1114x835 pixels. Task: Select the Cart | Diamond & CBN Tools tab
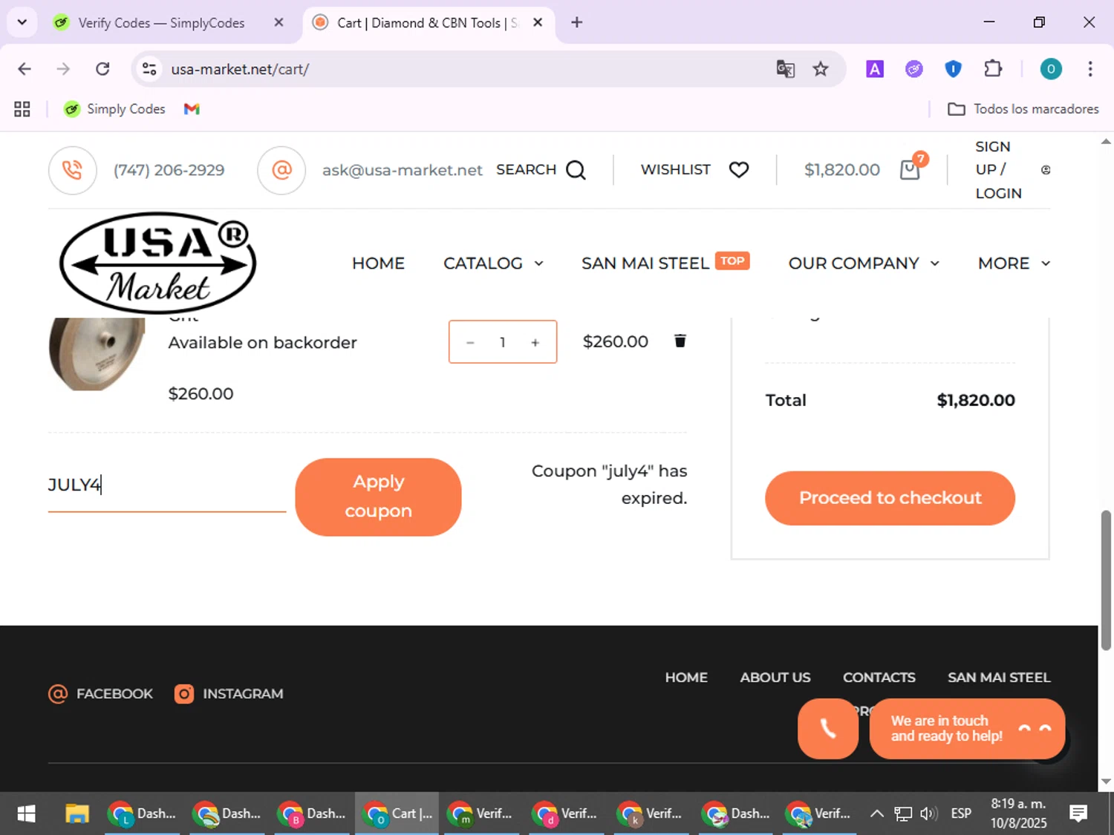[x=427, y=22]
